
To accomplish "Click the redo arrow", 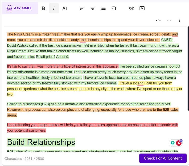I will coord(169,20).
